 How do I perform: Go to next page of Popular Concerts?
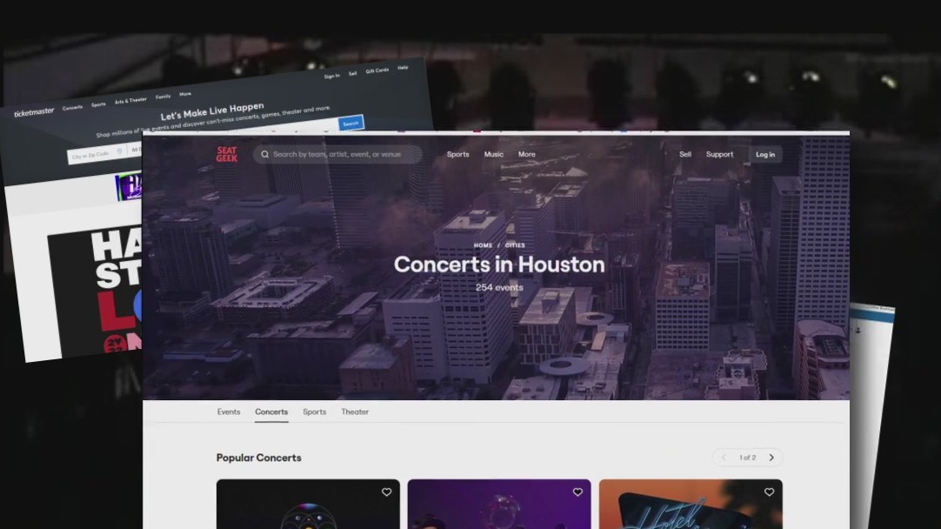point(771,458)
